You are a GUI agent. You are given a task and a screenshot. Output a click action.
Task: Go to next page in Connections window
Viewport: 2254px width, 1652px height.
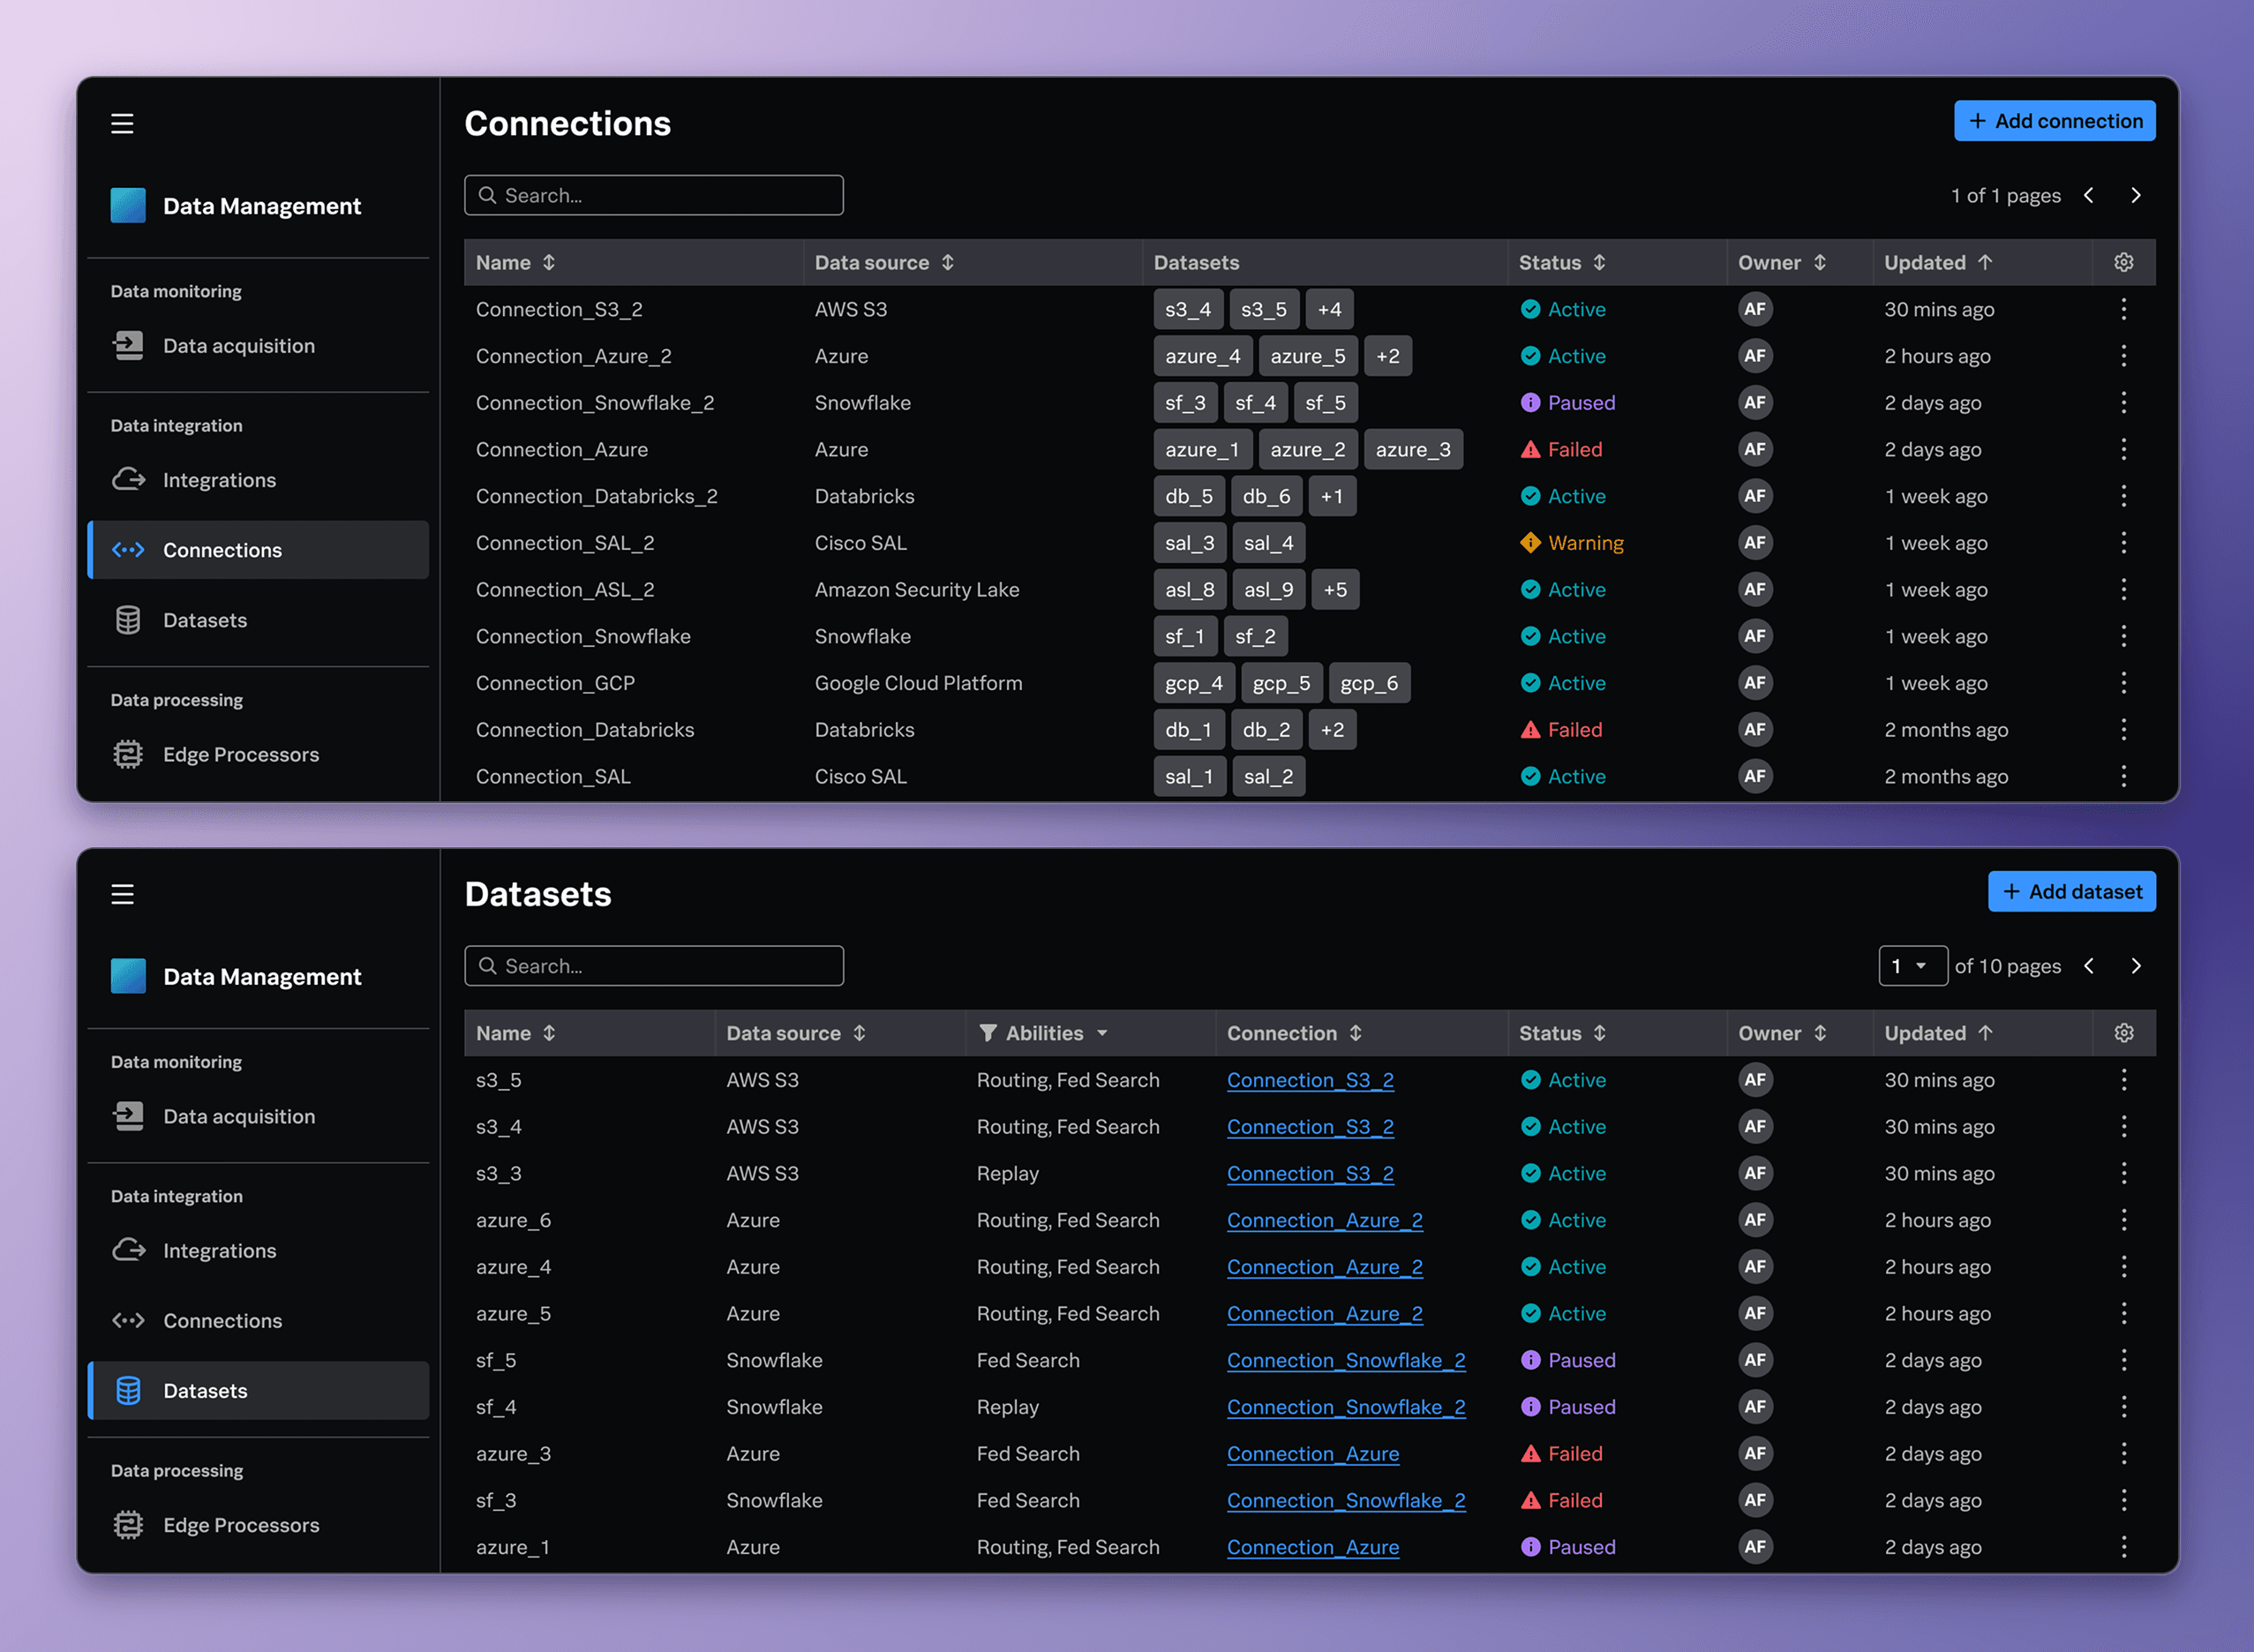pyautogui.click(x=2136, y=196)
